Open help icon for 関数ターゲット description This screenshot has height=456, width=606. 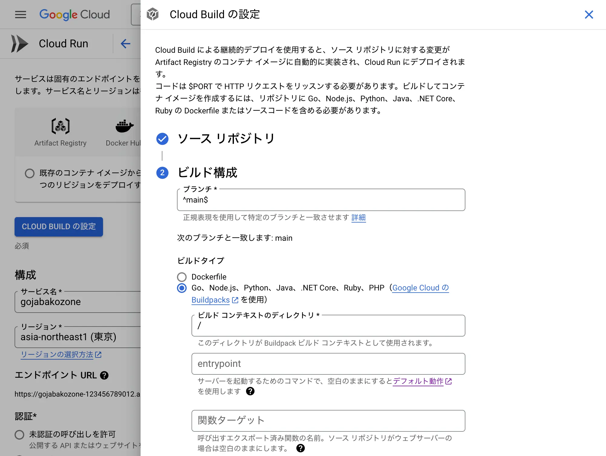(x=301, y=448)
